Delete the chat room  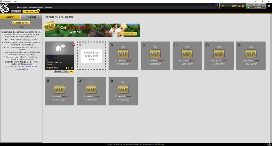[58, 72]
